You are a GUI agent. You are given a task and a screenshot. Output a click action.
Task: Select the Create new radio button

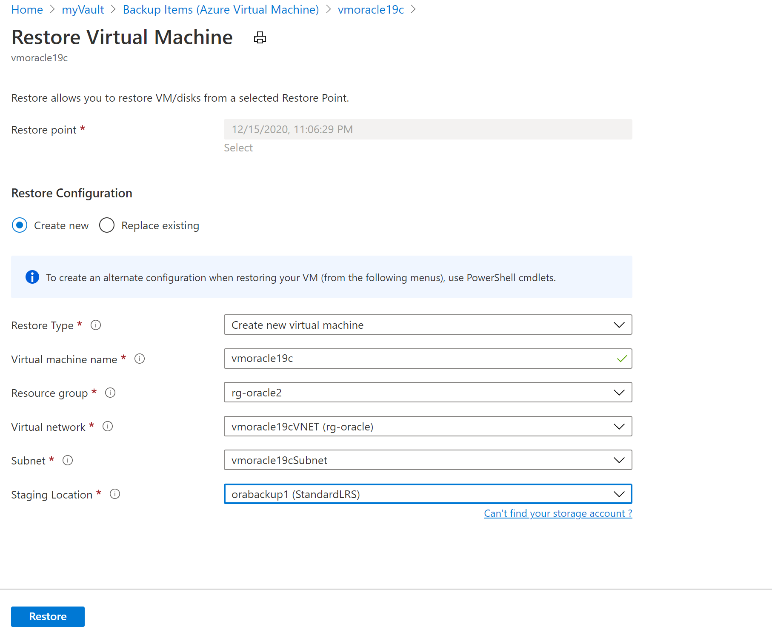(20, 225)
